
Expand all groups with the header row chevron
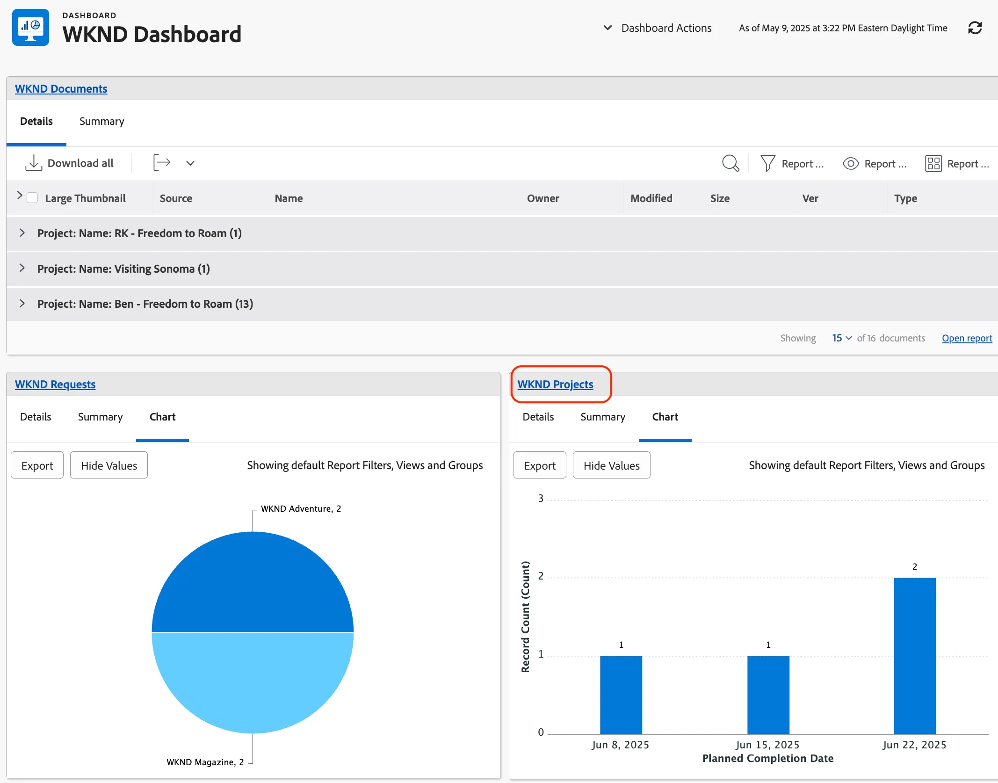pos(20,196)
